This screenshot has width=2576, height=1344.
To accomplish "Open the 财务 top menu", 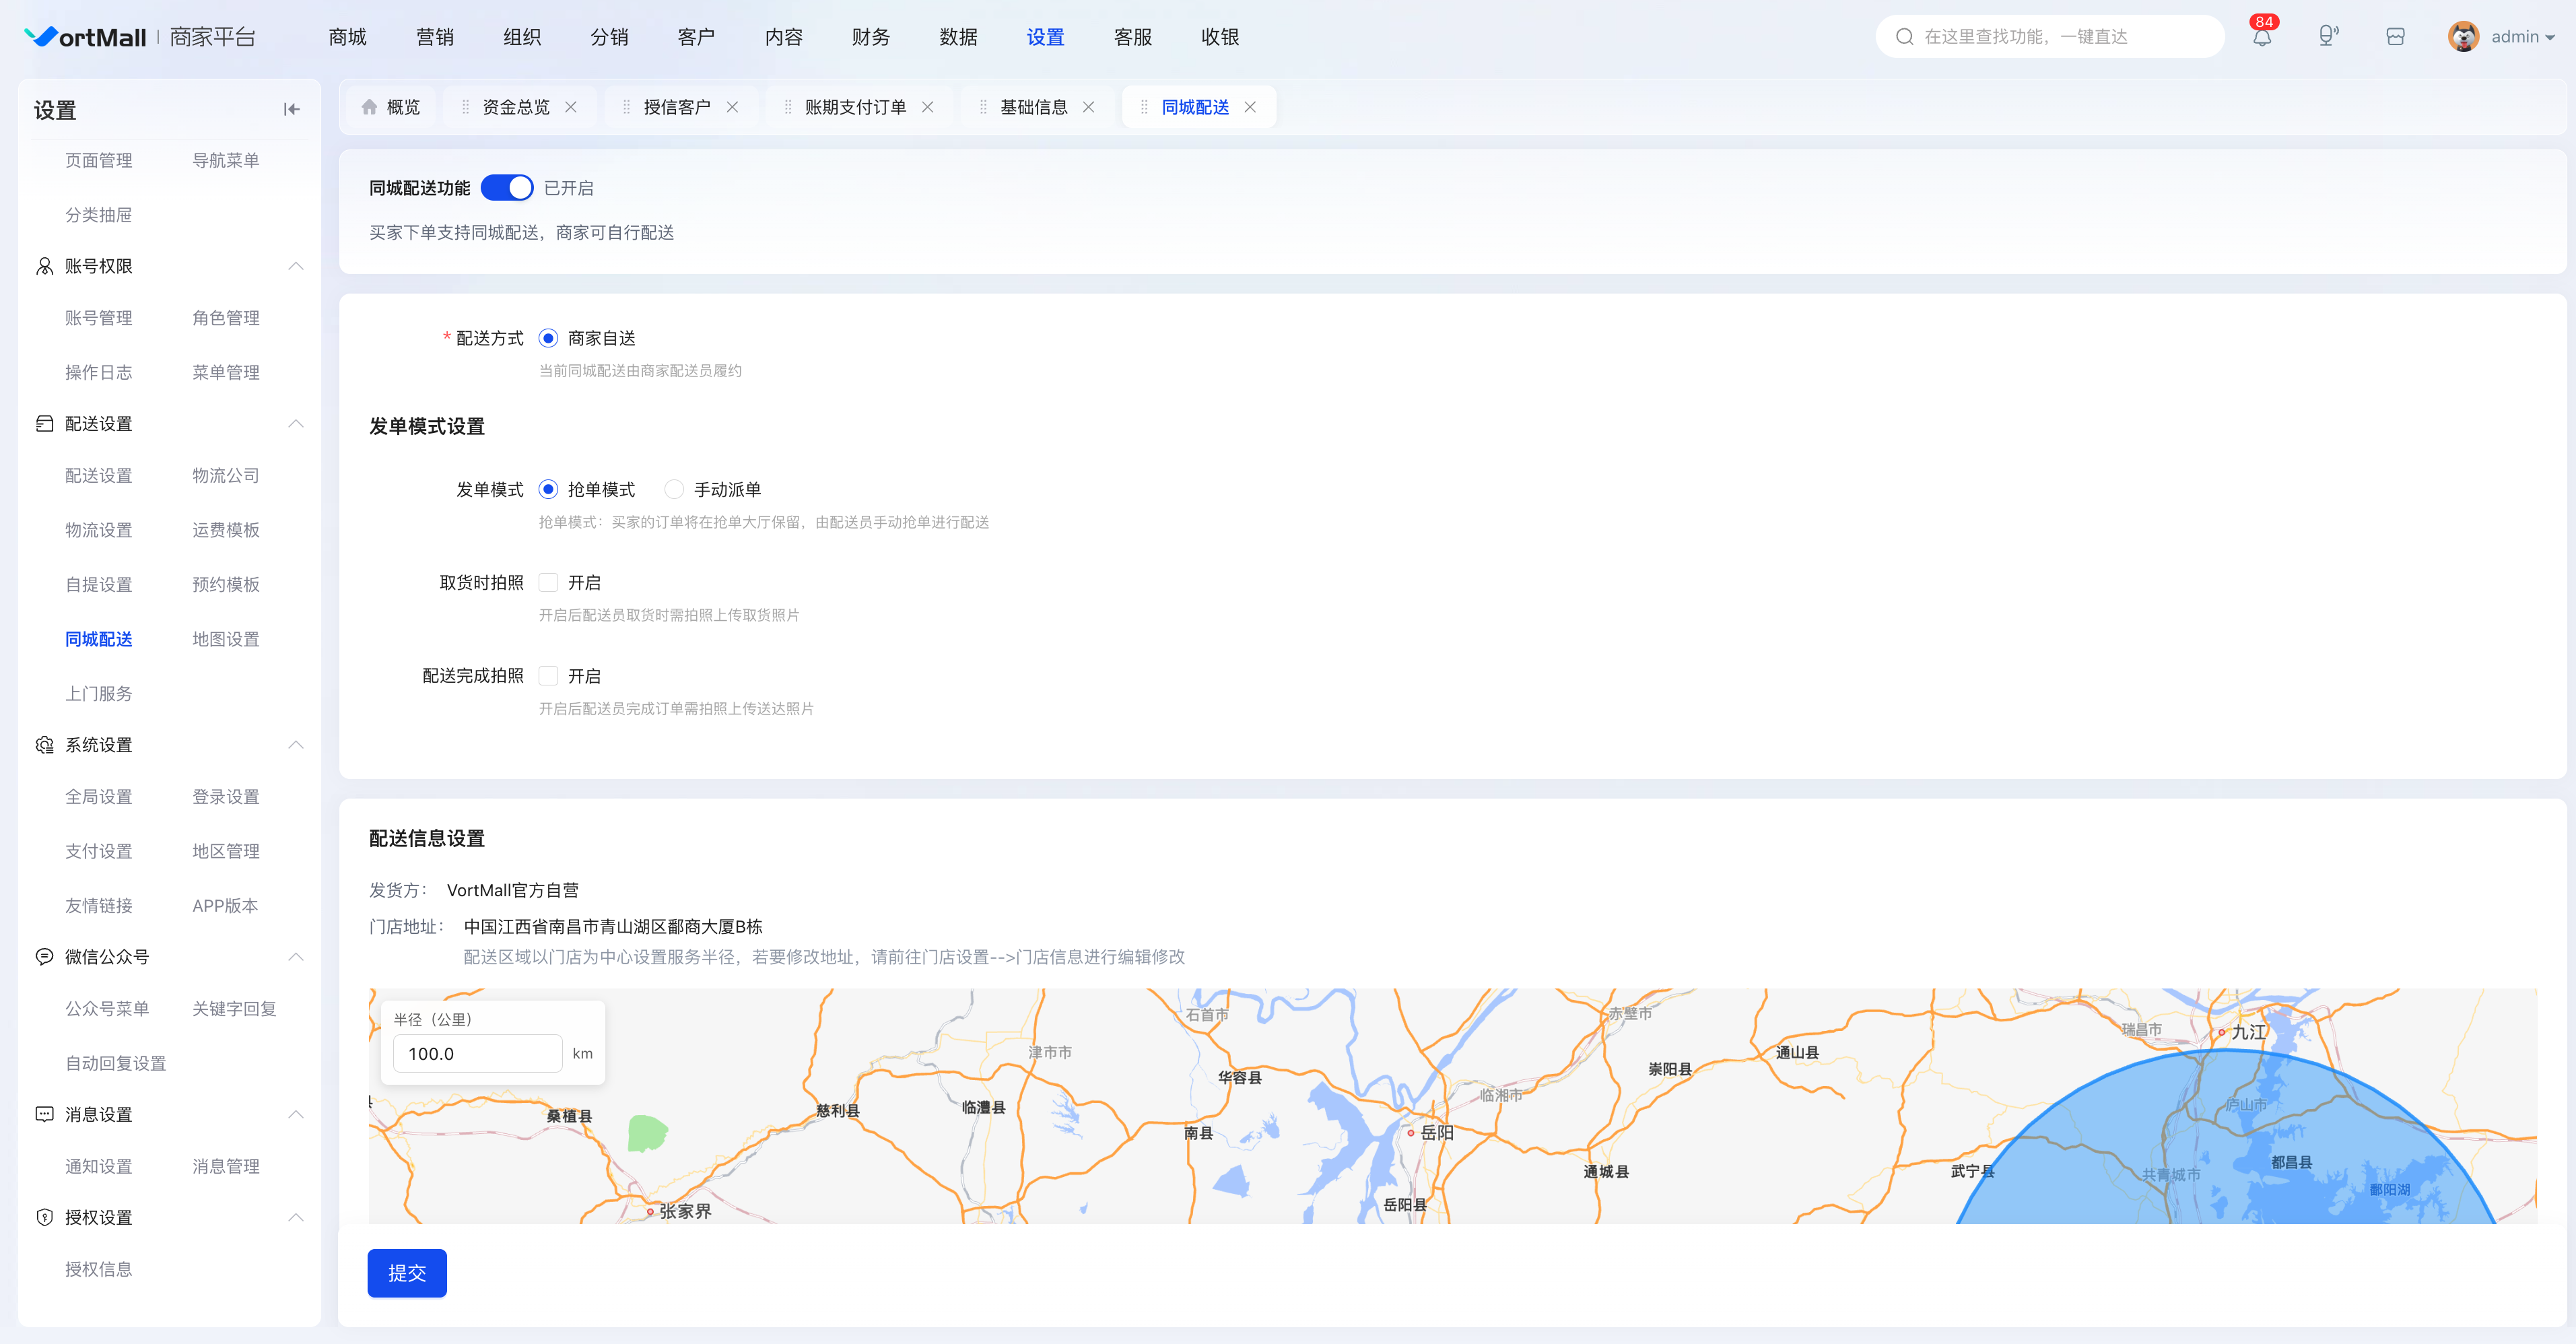I will (871, 37).
